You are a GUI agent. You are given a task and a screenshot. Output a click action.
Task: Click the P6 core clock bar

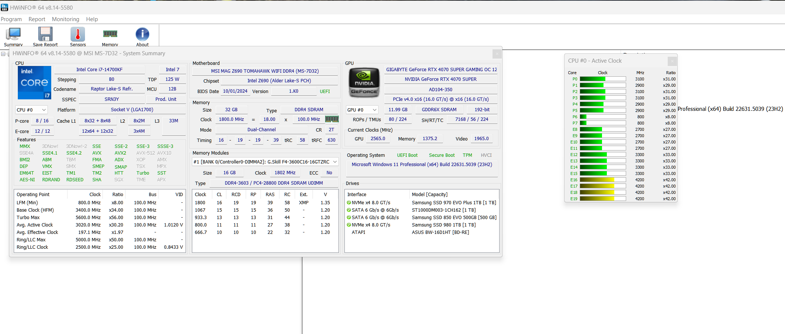(x=603, y=117)
